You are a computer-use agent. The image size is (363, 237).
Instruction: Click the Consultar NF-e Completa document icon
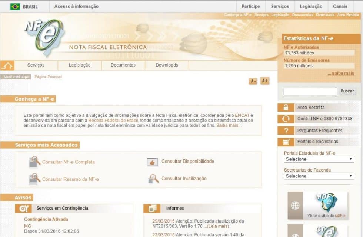33,162
